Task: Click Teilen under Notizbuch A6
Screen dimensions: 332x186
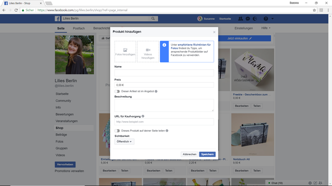Action: coord(257,170)
